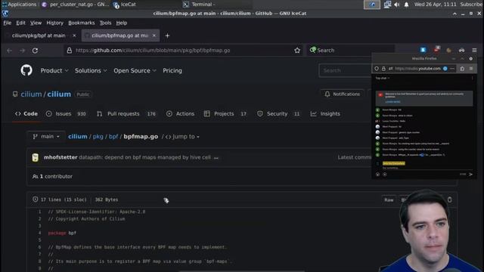Click the delete file trash icon
Screen dimensions: 484x272
tap(450, 199)
